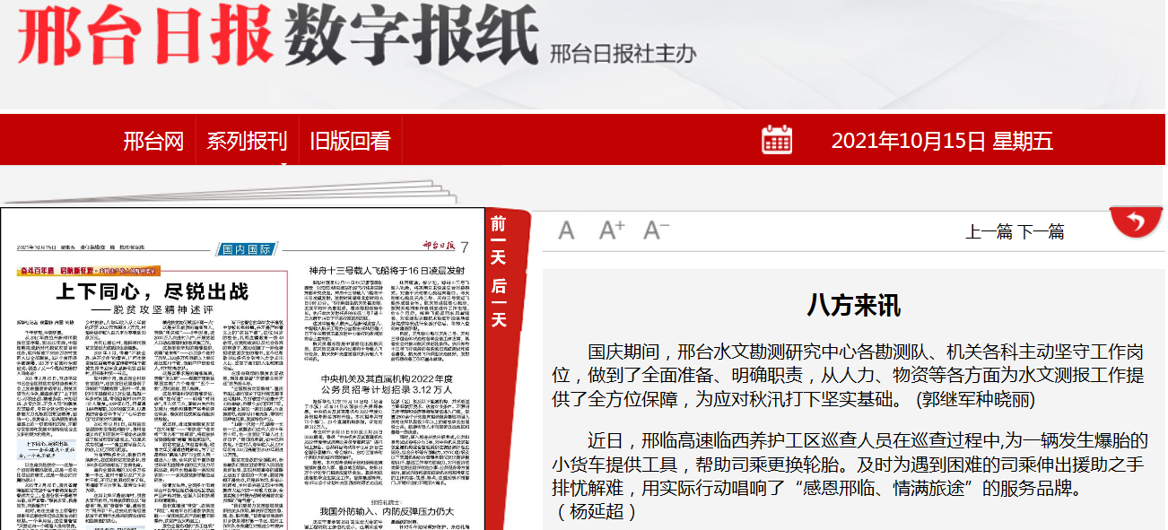Open article 神舟十三号载人飞船 on page image
The height and width of the screenshot is (530, 1168).
point(387,269)
